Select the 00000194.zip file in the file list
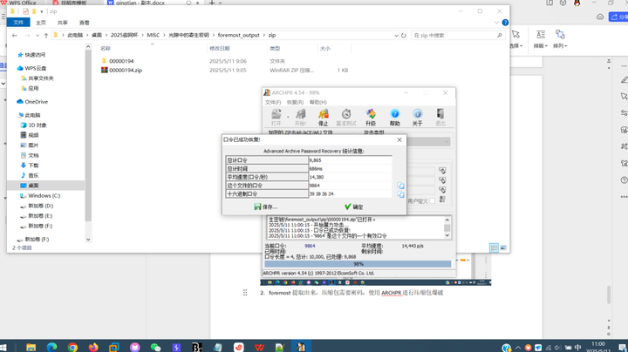This screenshot has height=352, width=628. coord(126,70)
